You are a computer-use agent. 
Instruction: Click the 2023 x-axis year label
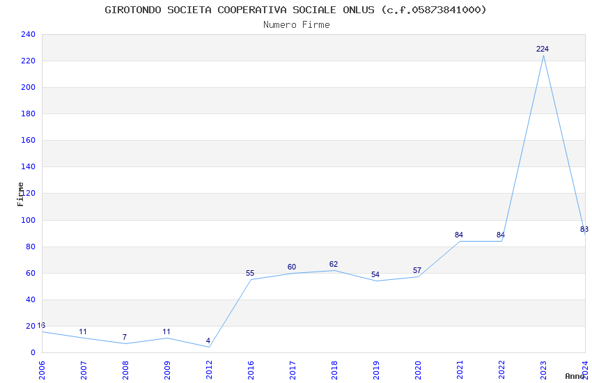coord(543,370)
